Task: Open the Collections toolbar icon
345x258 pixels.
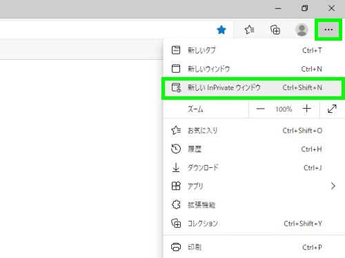Action: pyautogui.click(x=275, y=30)
